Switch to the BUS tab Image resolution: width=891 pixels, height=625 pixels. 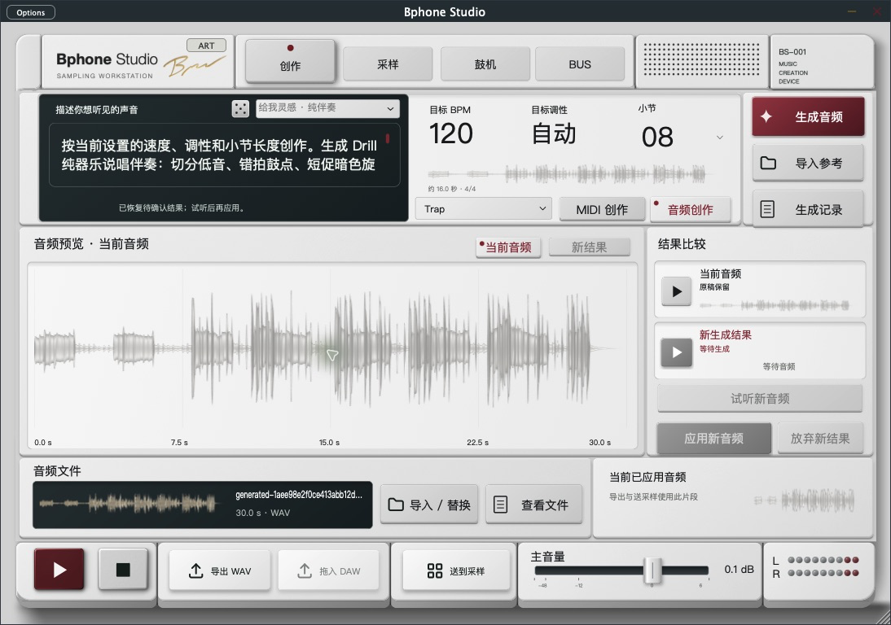580,64
